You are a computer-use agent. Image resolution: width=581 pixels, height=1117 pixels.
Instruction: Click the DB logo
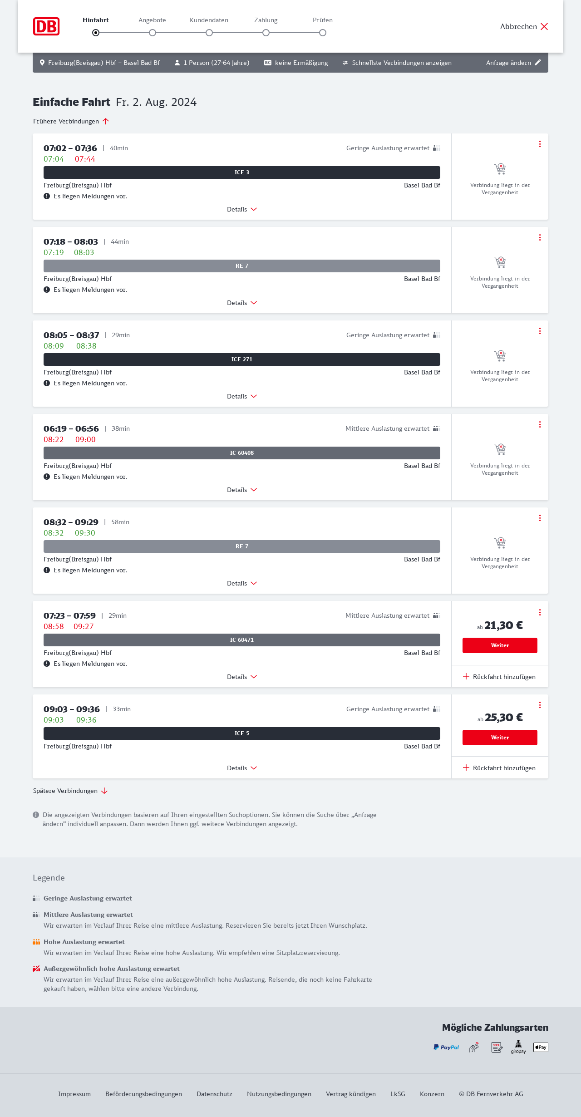[x=46, y=26]
